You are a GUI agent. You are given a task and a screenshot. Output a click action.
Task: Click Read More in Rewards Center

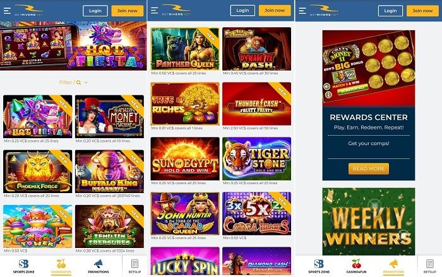click(369, 168)
